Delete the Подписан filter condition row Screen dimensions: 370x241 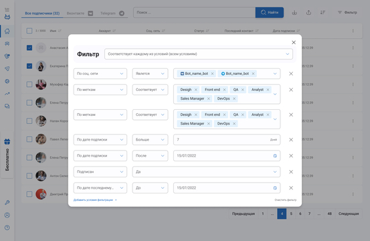point(291,172)
